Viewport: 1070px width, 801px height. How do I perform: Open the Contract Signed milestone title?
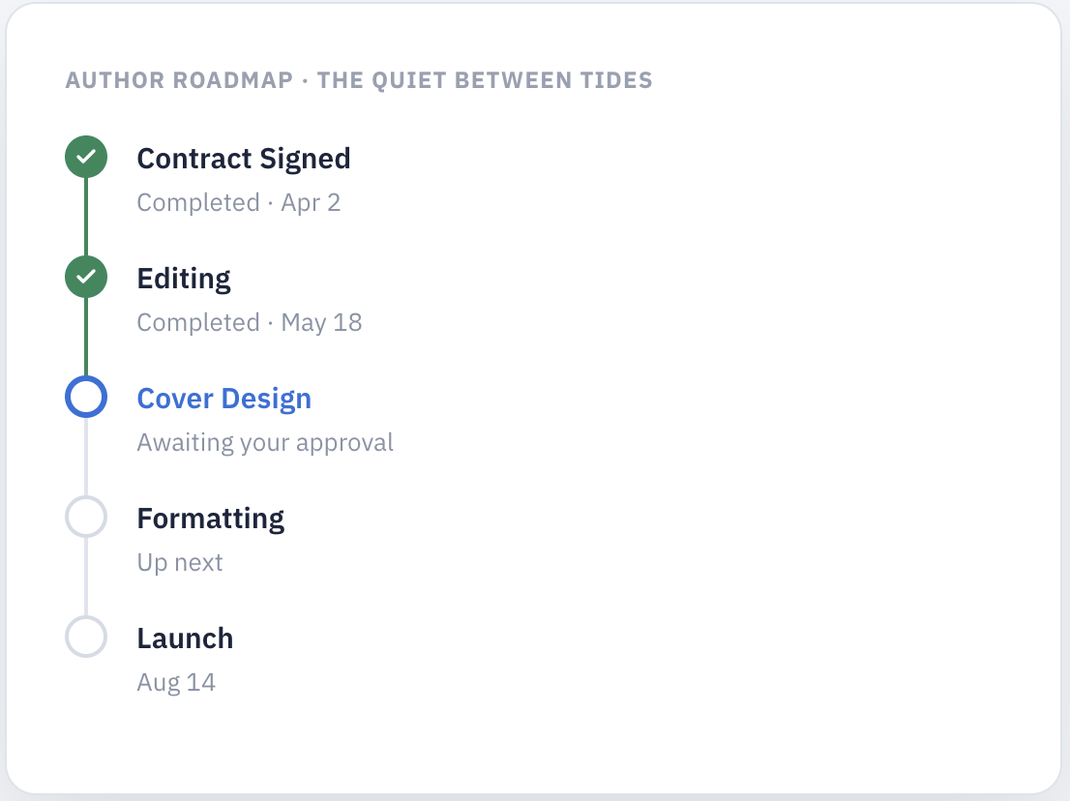click(x=244, y=159)
